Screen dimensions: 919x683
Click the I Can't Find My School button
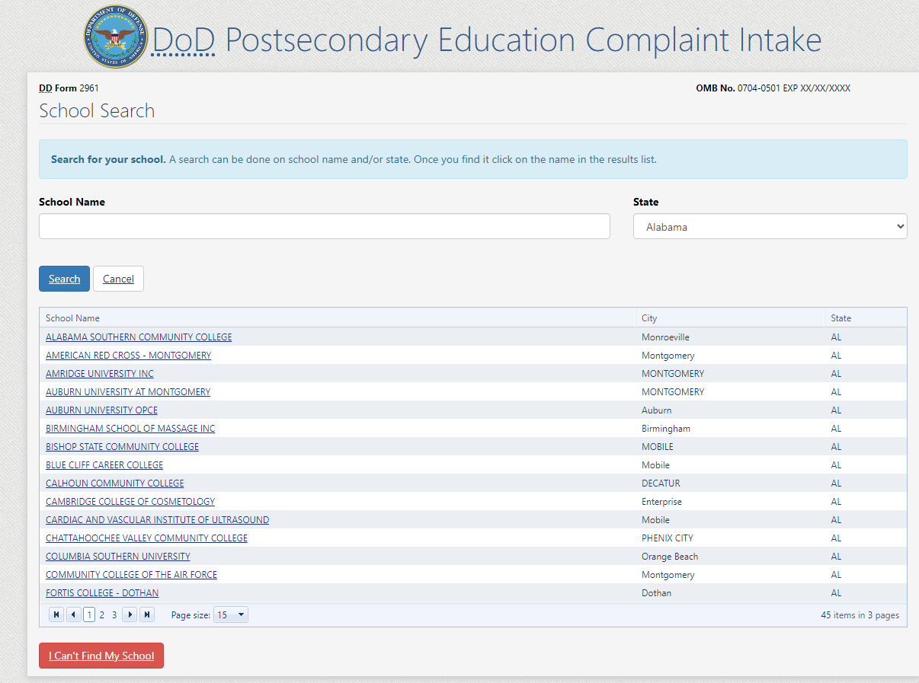101,656
